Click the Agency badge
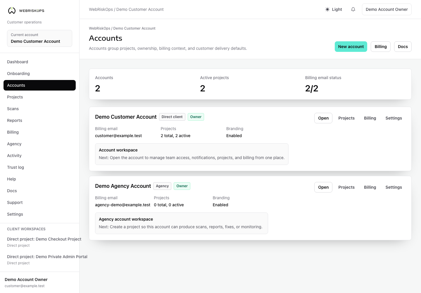Screen dimensions: 421x293 pyautogui.click(x=162, y=186)
